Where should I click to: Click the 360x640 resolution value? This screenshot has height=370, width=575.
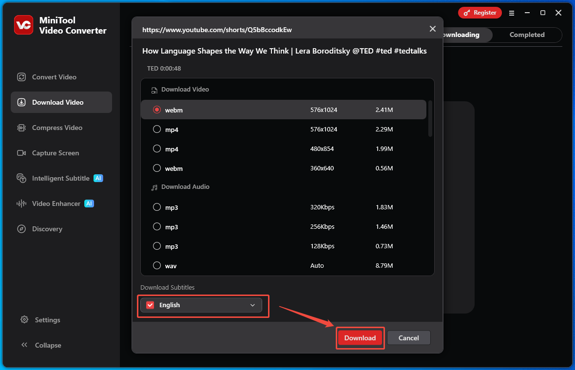point(322,168)
